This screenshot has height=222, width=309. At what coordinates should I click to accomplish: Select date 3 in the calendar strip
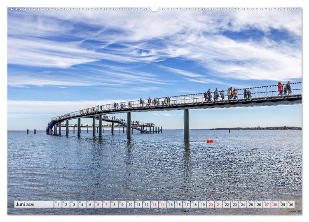click(74, 204)
